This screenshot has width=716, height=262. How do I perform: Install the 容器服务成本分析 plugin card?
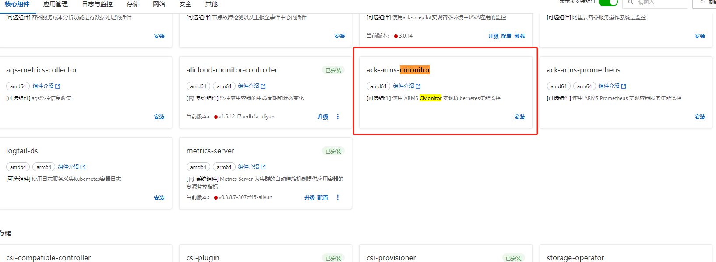(159, 36)
